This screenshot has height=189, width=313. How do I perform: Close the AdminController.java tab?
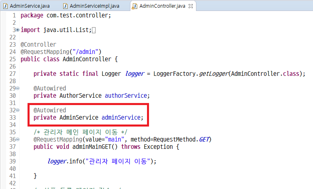click(x=191, y=6)
